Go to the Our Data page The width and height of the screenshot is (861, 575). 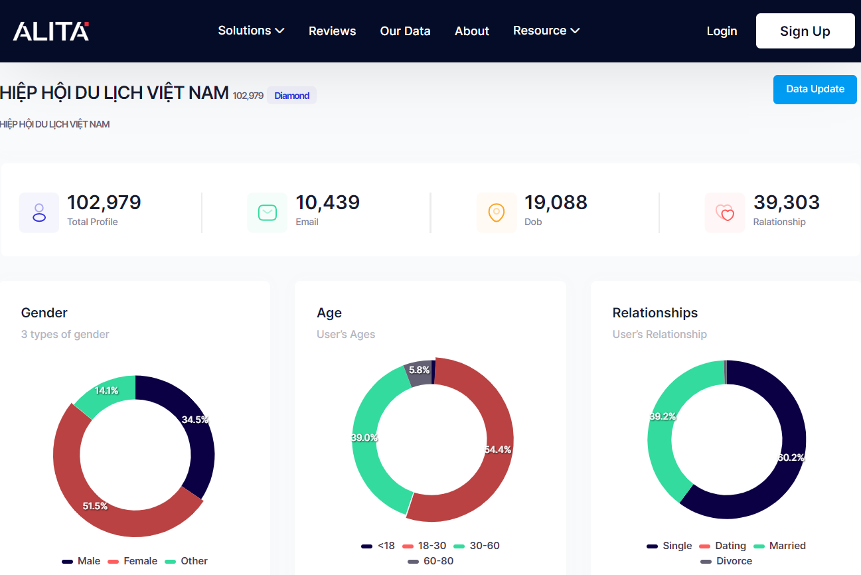coord(405,31)
